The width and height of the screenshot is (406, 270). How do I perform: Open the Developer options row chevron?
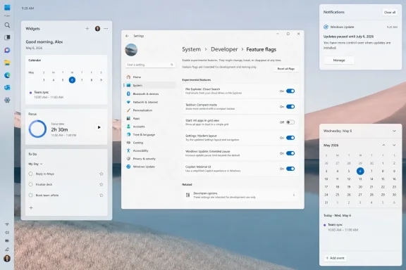pyautogui.click(x=294, y=195)
